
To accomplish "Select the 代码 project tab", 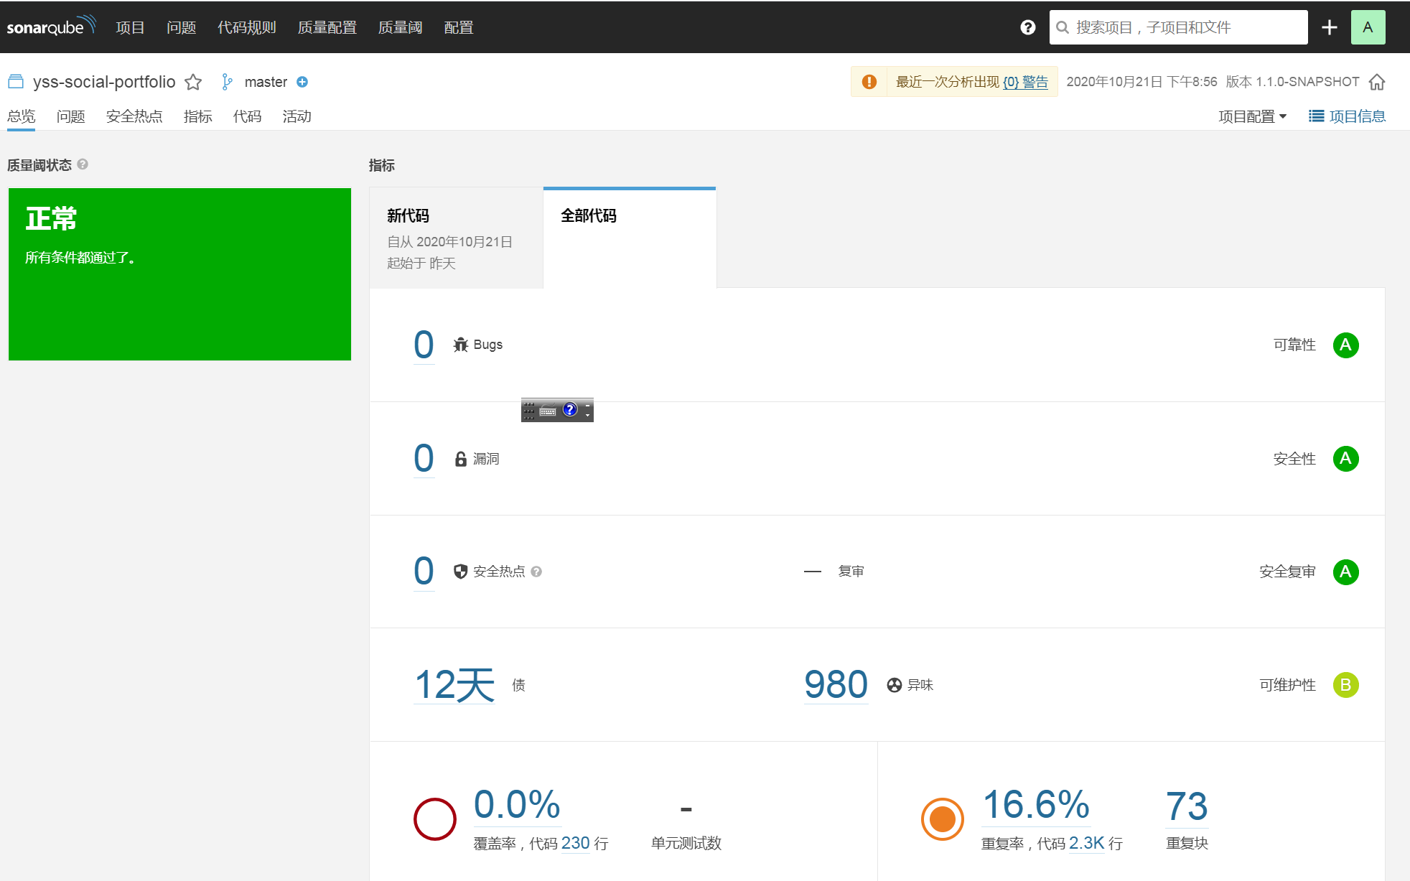I will click(x=247, y=116).
